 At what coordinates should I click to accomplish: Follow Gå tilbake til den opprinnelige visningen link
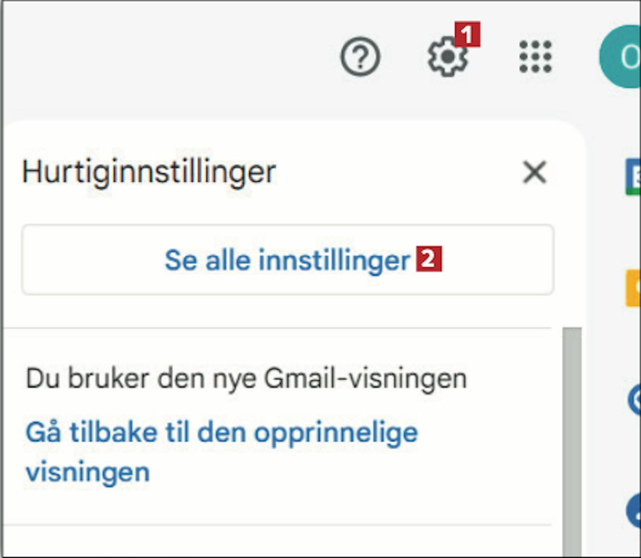pos(222,452)
